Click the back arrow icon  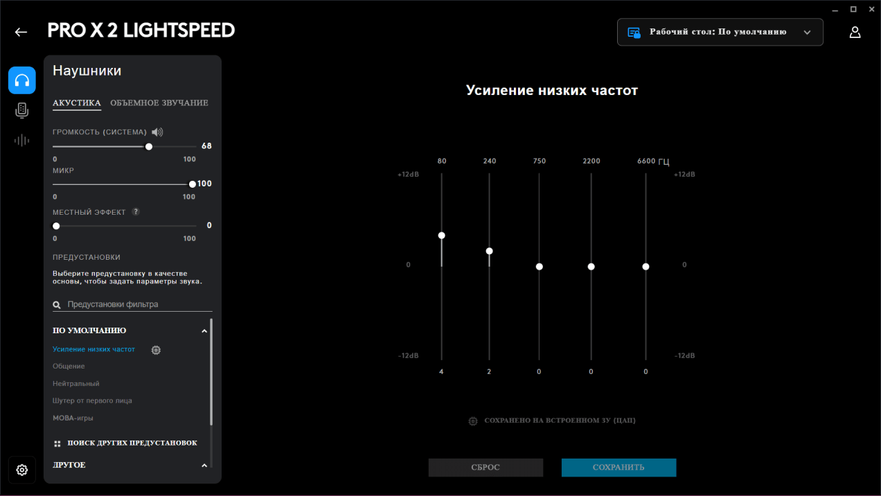click(x=21, y=32)
